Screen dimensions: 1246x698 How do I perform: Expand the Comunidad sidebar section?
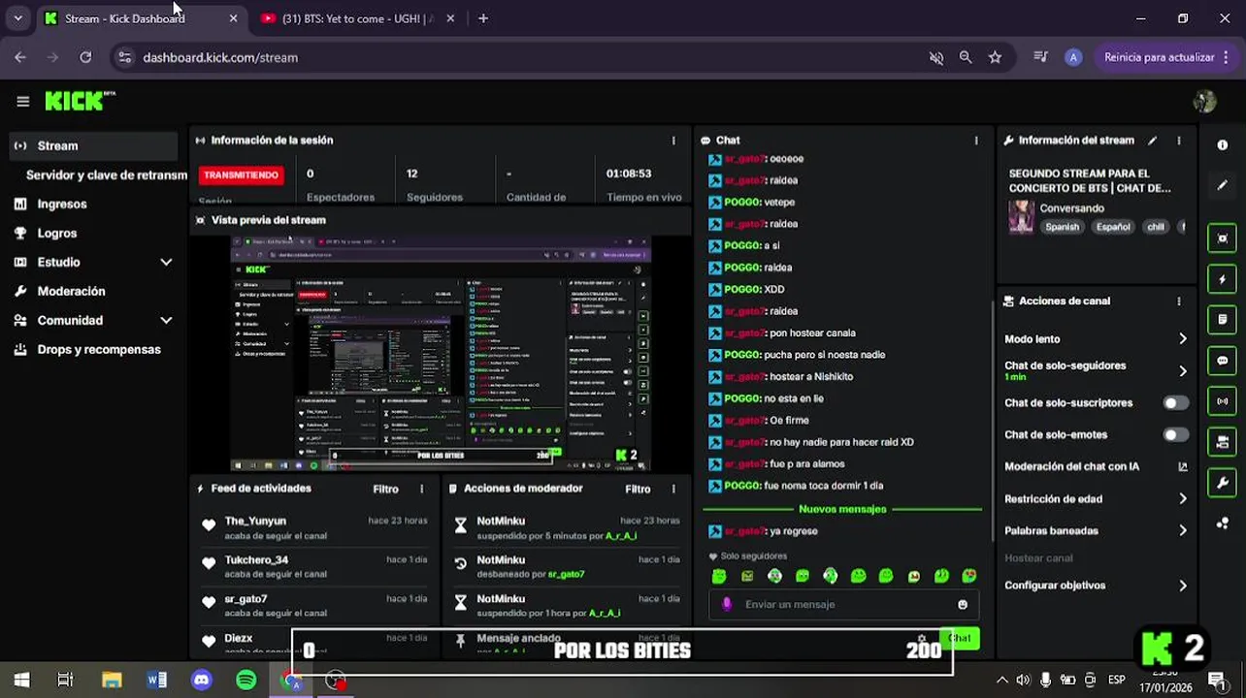(166, 320)
